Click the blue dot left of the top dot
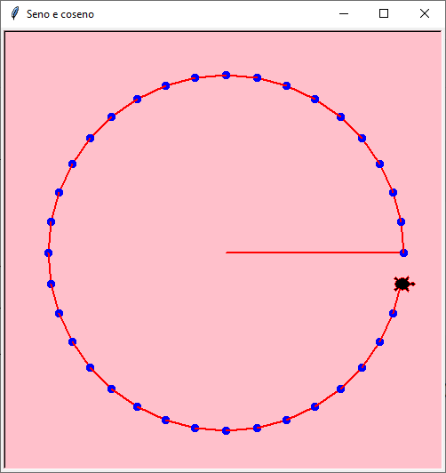This screenshot has width=446, height=473. pos(195,78)
